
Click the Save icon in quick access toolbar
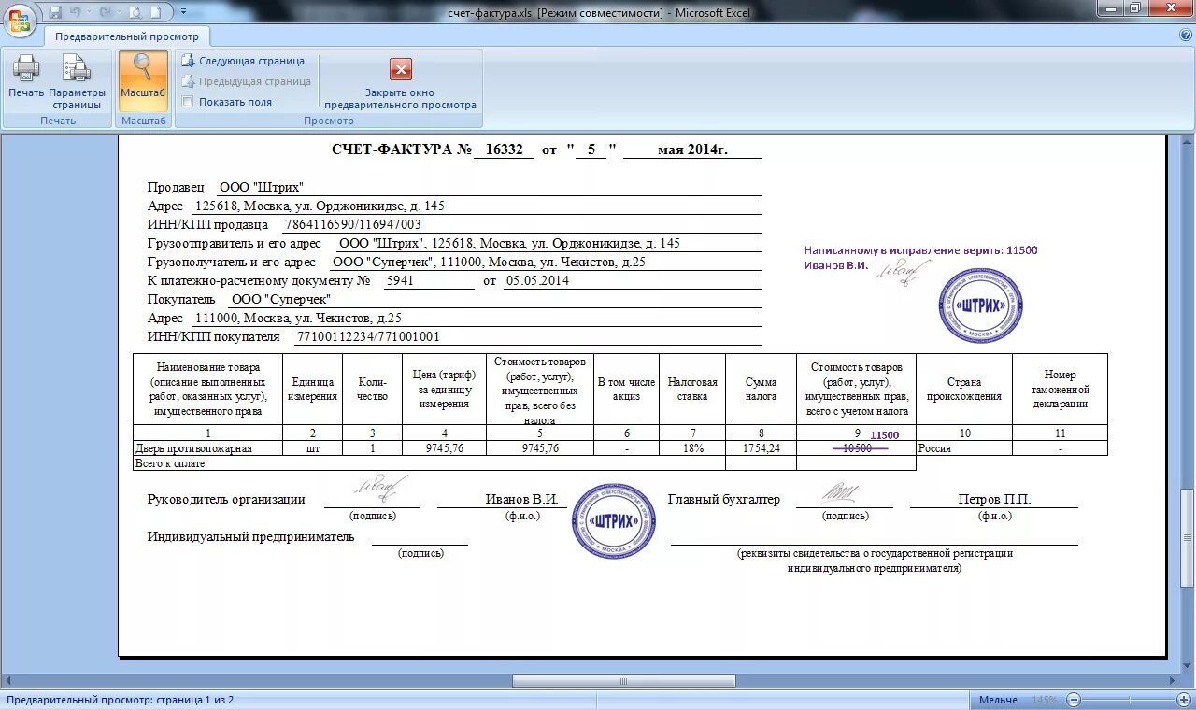click(55, 12)
